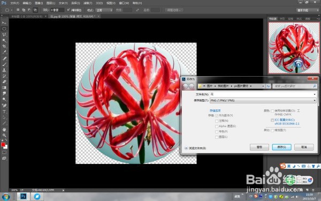Image resolution: width=321 pixels, height=201 pixels.
Task: Open the 保存类型 PNG format dropdown
Action: pos(263,100)
